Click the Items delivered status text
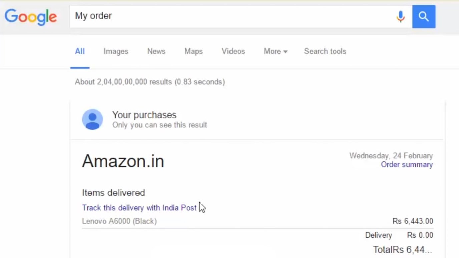 point(113,193)
